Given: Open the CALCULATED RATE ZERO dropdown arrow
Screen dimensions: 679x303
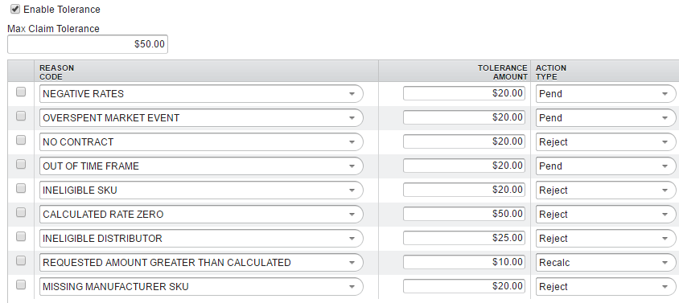Looking at the screenshot, I should click(x=352, y=215).
